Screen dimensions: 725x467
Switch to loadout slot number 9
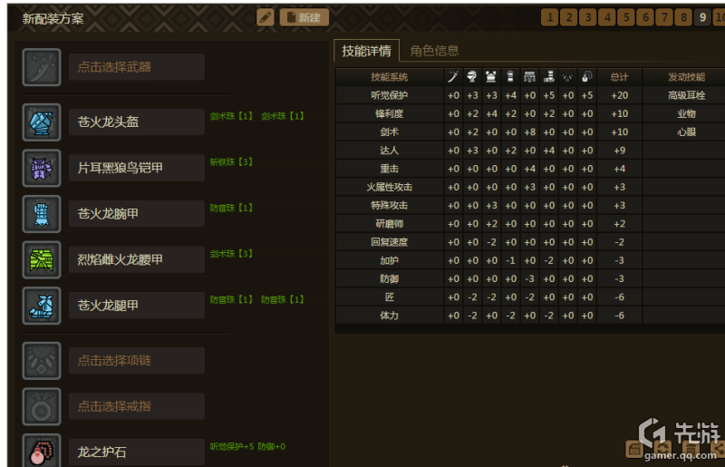(x=702, y=17)
